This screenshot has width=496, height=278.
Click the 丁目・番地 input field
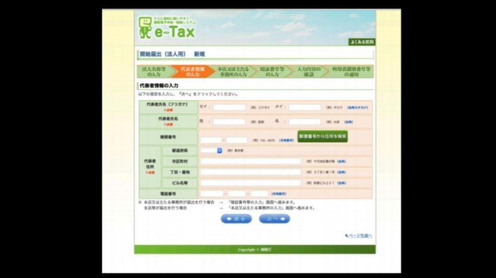click(x=250, y=172)
